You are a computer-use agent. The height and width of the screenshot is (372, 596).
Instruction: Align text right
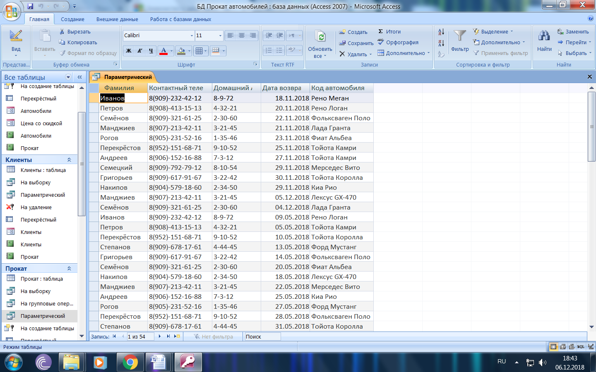tap(252, 36)
